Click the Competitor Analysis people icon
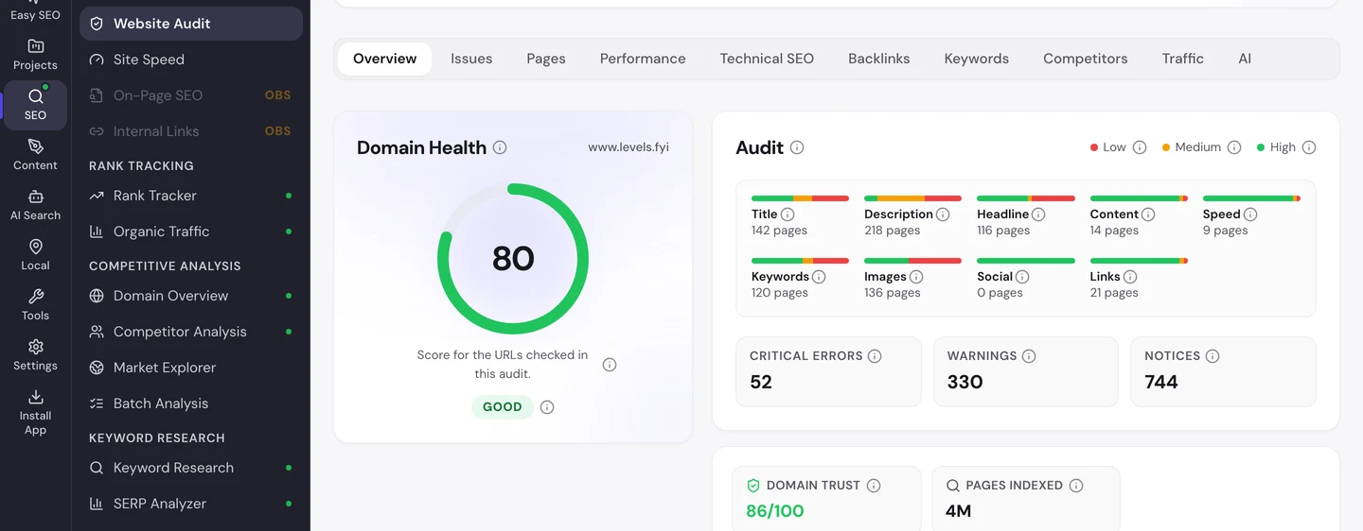The width and height of the screenshot is (1363, 531). coord(97,332)
